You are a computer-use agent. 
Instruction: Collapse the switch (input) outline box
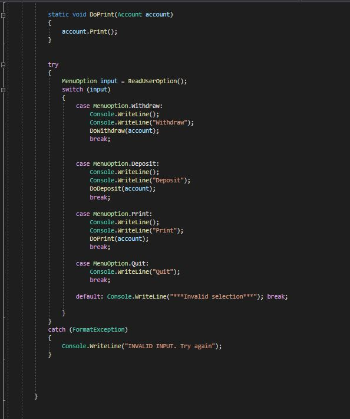pyautogui.click(x=3, y=90)
